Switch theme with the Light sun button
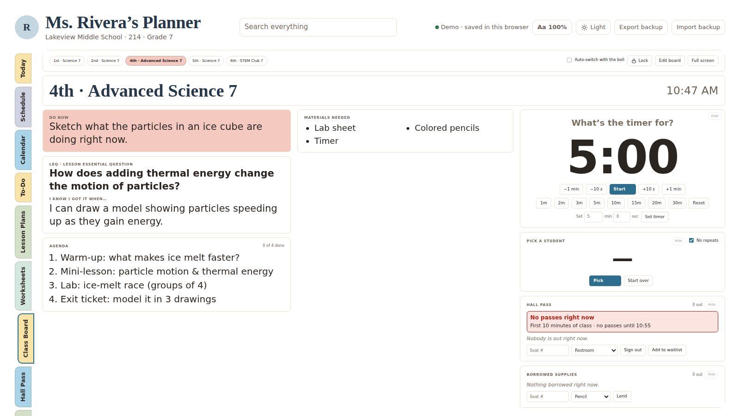The width and height of the screenshot is (740, 416). [x=593, y=27]
